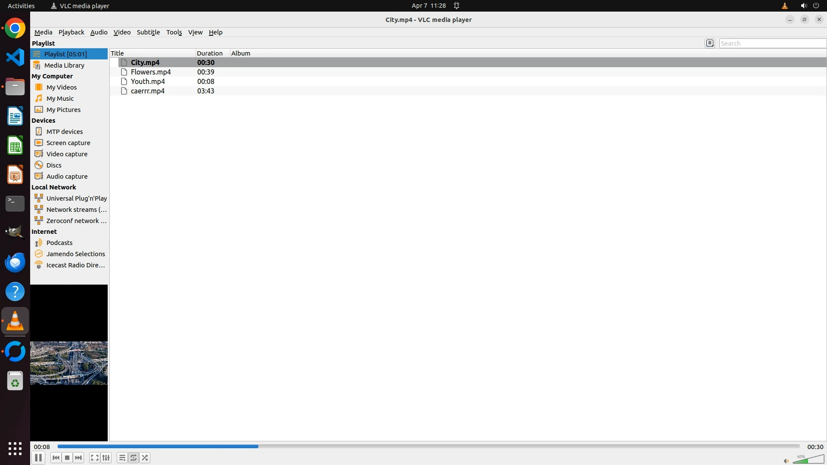Change the playlist view mode icon
This screenshot has height=465, width=827.
click(710, 43)
